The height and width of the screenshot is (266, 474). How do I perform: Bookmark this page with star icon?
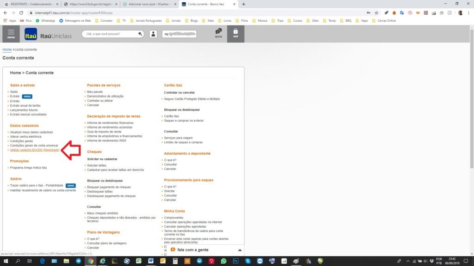point(376,12)
